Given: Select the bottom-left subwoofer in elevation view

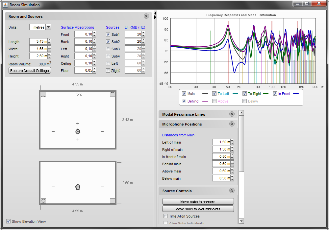Looking at the screenshot, I should pos(43,201).
